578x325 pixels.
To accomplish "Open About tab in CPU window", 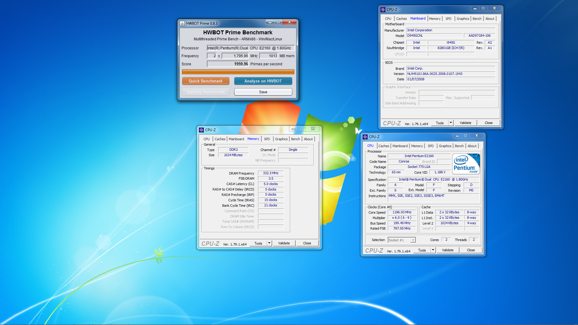I will (x=472, y=146).
